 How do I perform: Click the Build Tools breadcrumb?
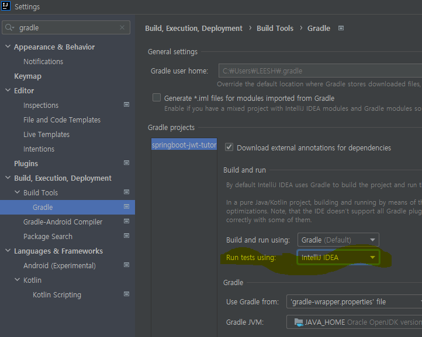275,28
